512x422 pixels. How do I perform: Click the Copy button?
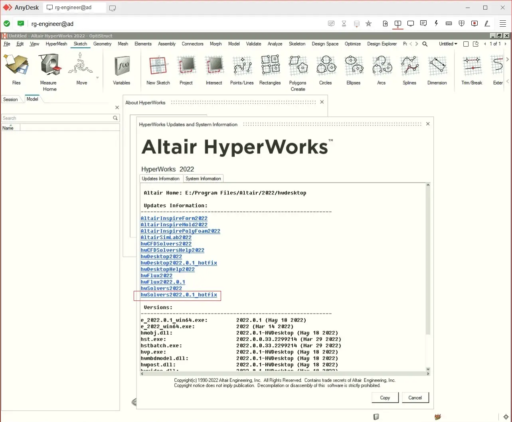pos(385,398)
